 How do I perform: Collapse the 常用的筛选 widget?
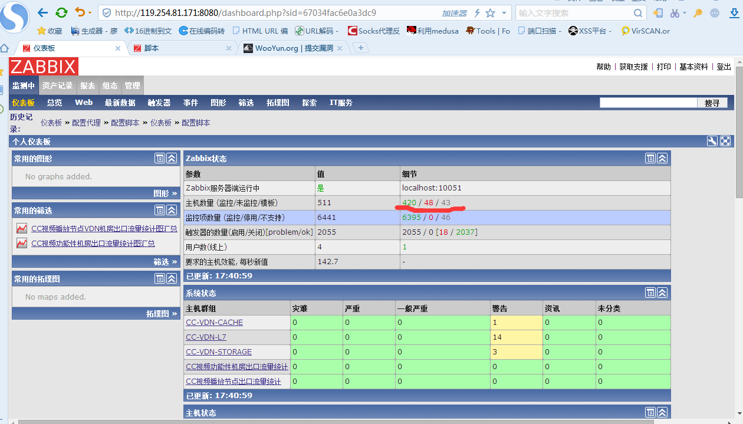[172, 210]
